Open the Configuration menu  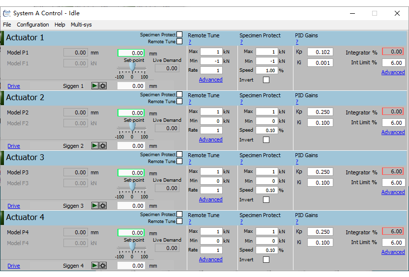33,25
